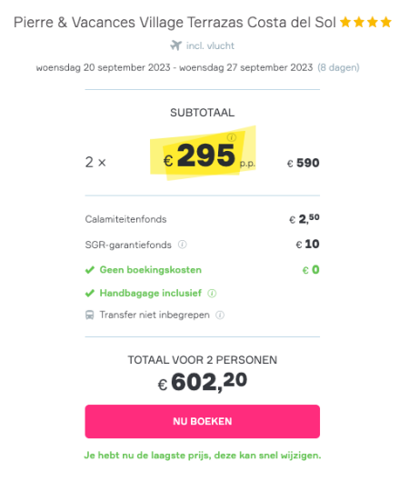Click the Geen boekingskosten text
The image size is (409, 481).
tap(151, 270)
